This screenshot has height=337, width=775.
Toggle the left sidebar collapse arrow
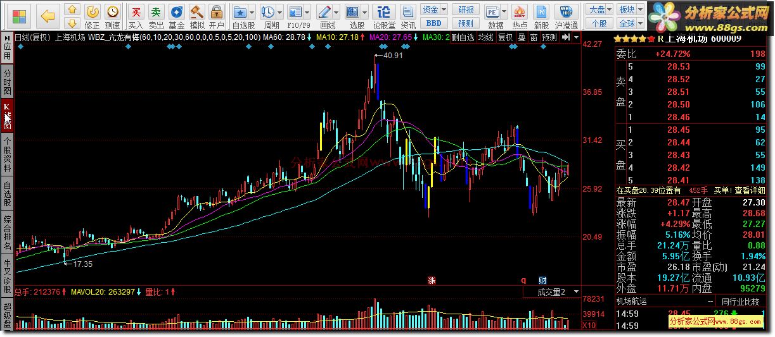point(7,37)
